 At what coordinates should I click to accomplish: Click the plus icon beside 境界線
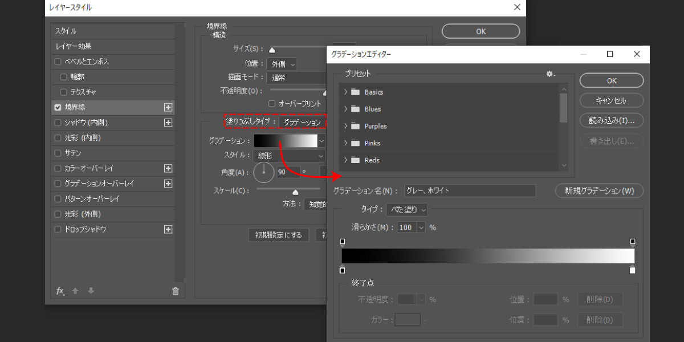pyautogui.click(x=168, y=107)
